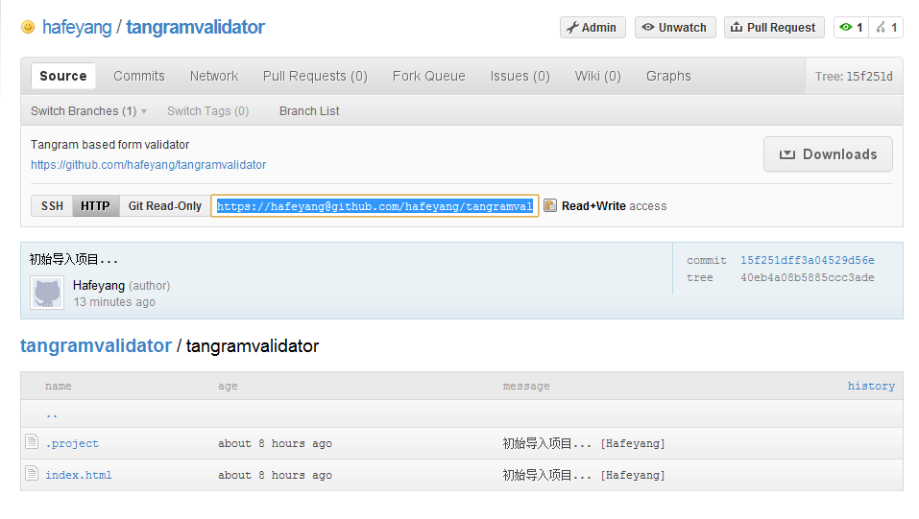Create a Pull Request

tap(774, 28)
